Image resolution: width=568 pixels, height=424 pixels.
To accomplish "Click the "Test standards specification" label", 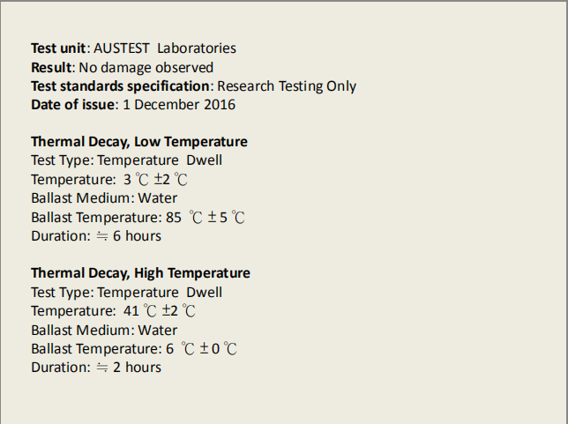I will (120, 86).
